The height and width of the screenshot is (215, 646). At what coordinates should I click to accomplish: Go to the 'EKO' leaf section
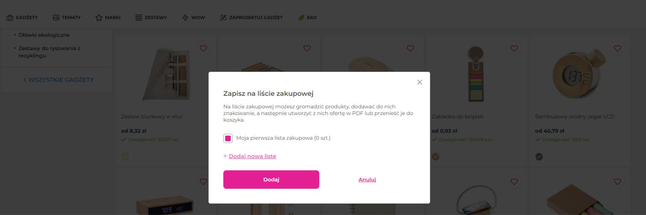tap(308, 17)
